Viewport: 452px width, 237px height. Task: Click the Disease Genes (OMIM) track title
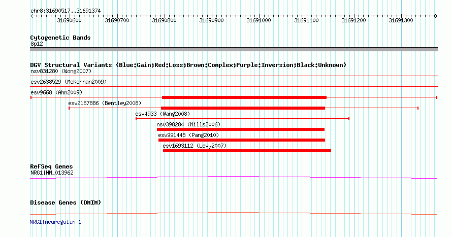click(x=66, y=202)
